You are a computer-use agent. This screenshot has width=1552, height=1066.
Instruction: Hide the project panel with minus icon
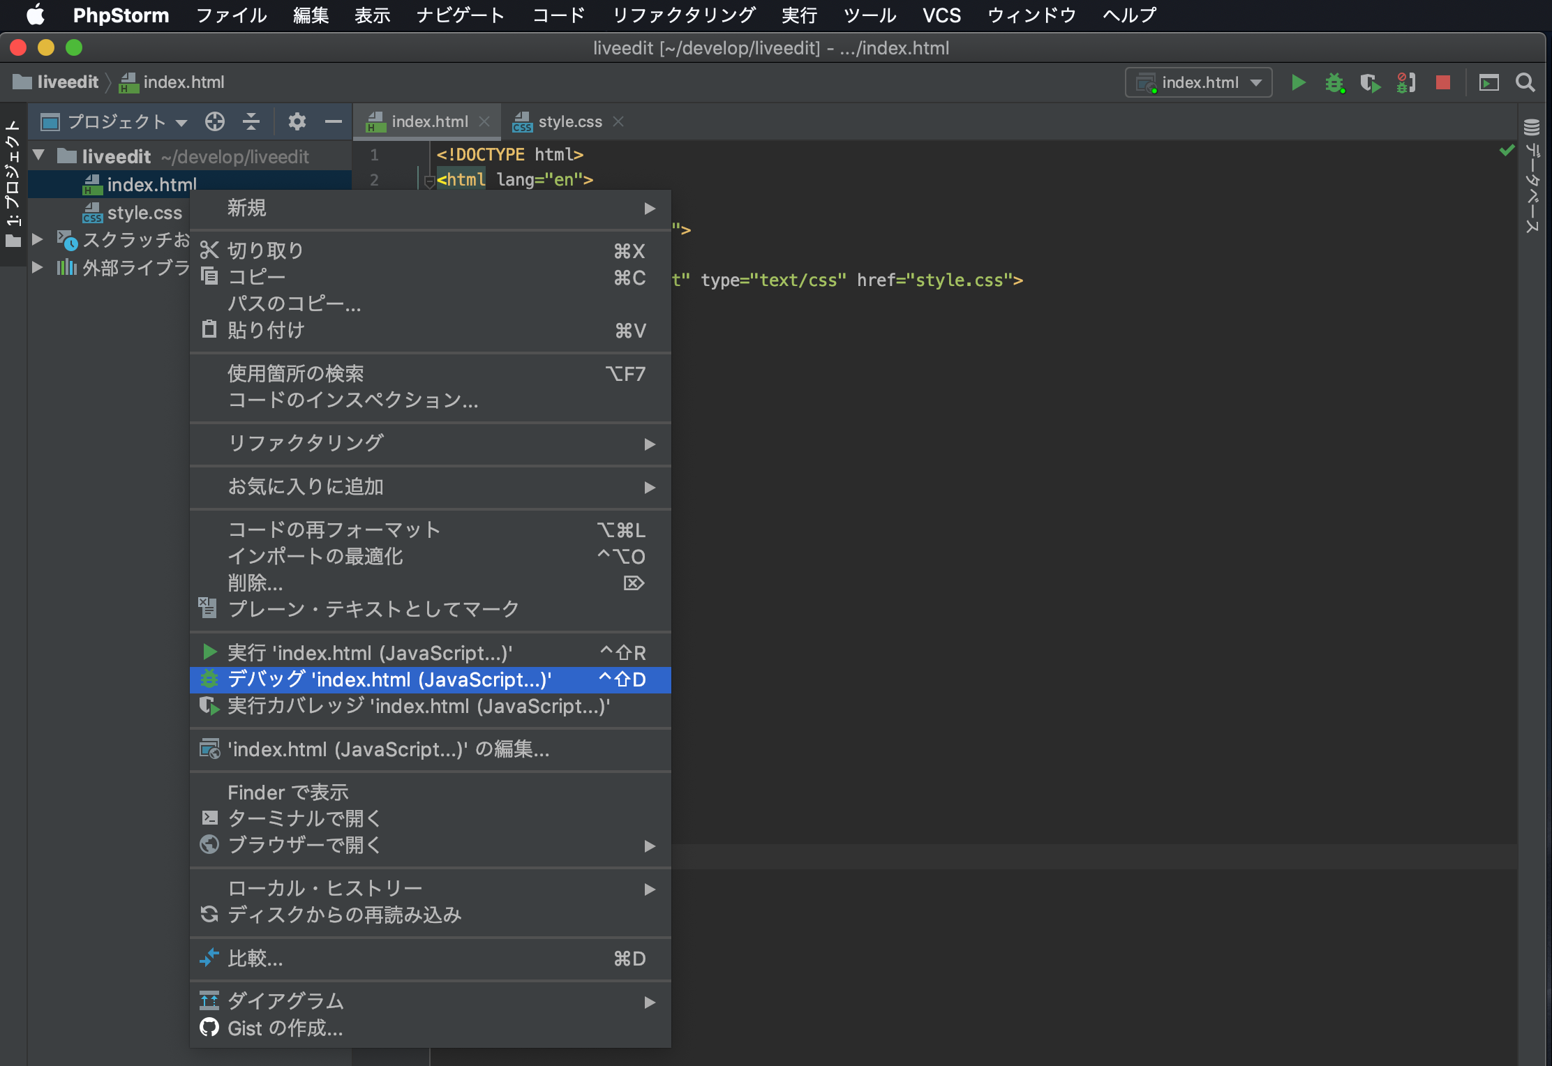[x=334, y=121]
